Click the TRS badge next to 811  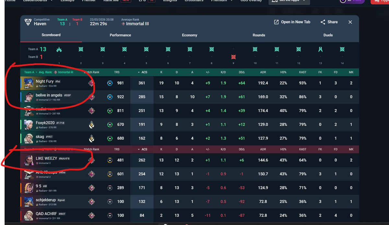coord(110,111)
